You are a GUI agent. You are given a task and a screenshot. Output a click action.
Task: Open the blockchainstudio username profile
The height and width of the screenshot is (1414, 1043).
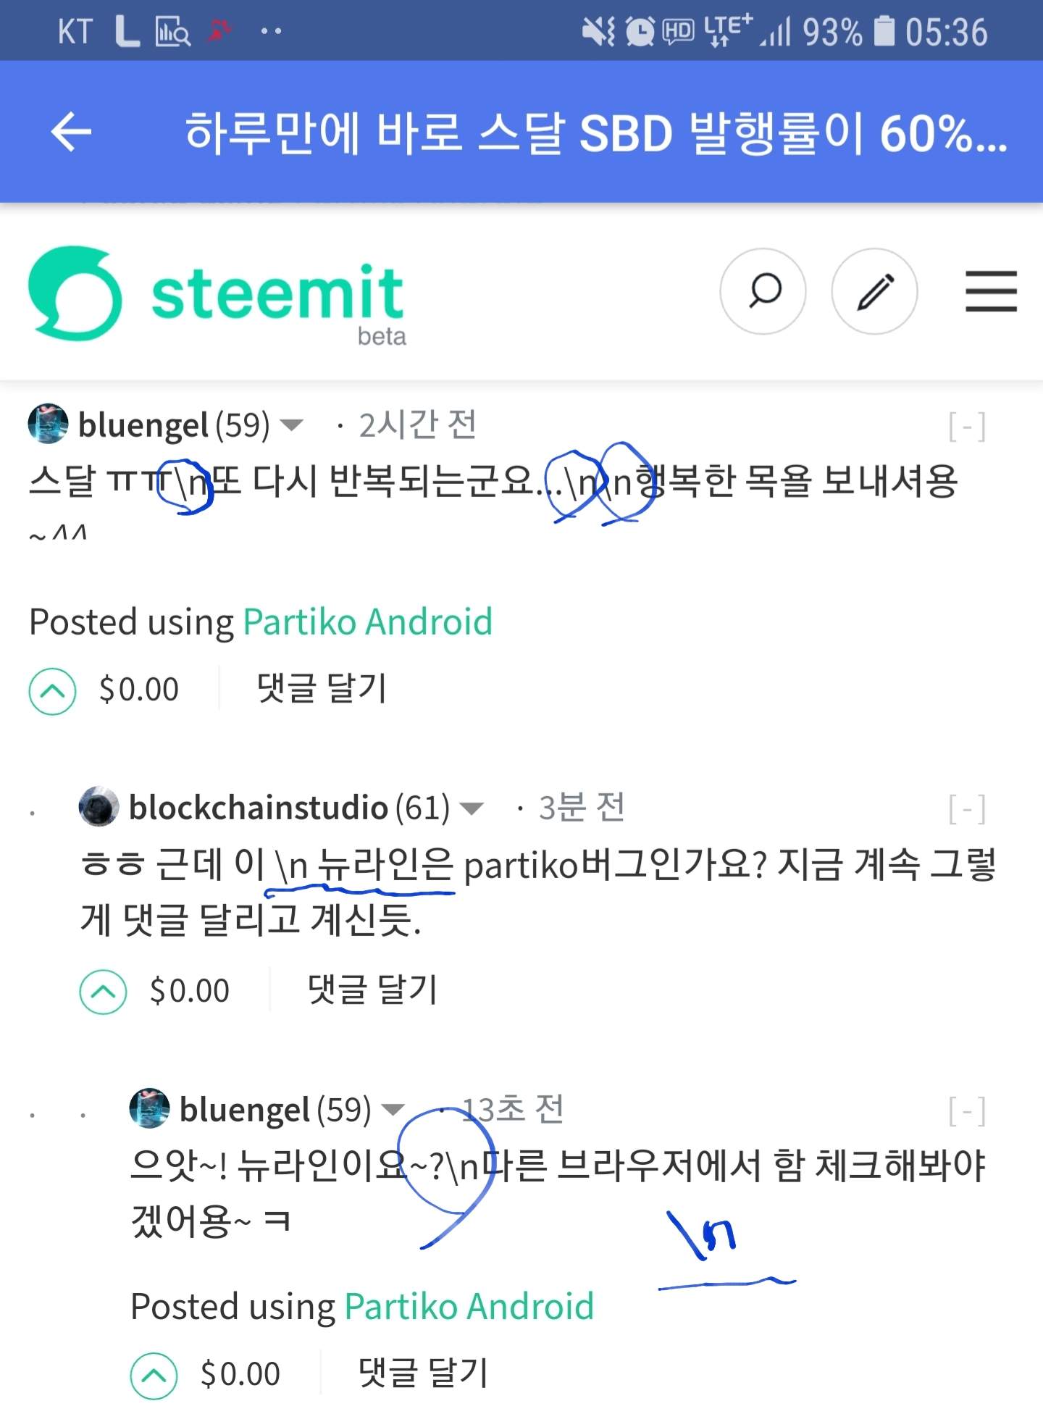(259, 807)
